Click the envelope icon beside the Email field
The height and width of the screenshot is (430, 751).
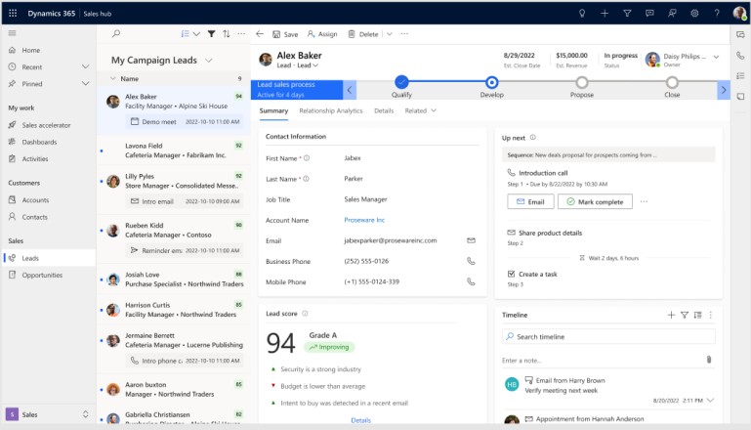tap(471, 240)
